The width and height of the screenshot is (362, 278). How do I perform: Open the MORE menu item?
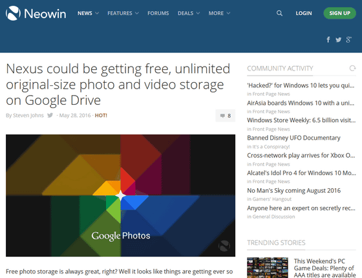[x=216, y=13]
